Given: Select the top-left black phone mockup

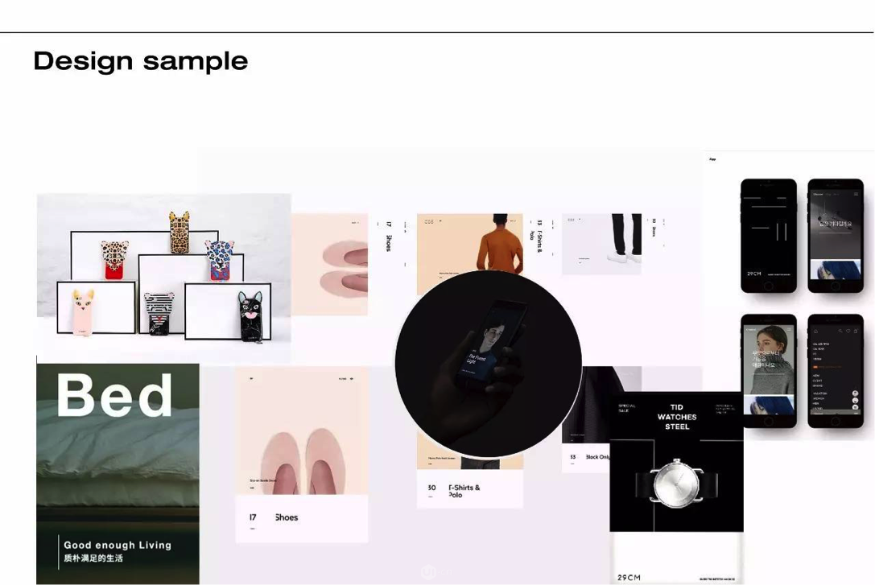Looking at the screenshot, I should pos(769,235).
